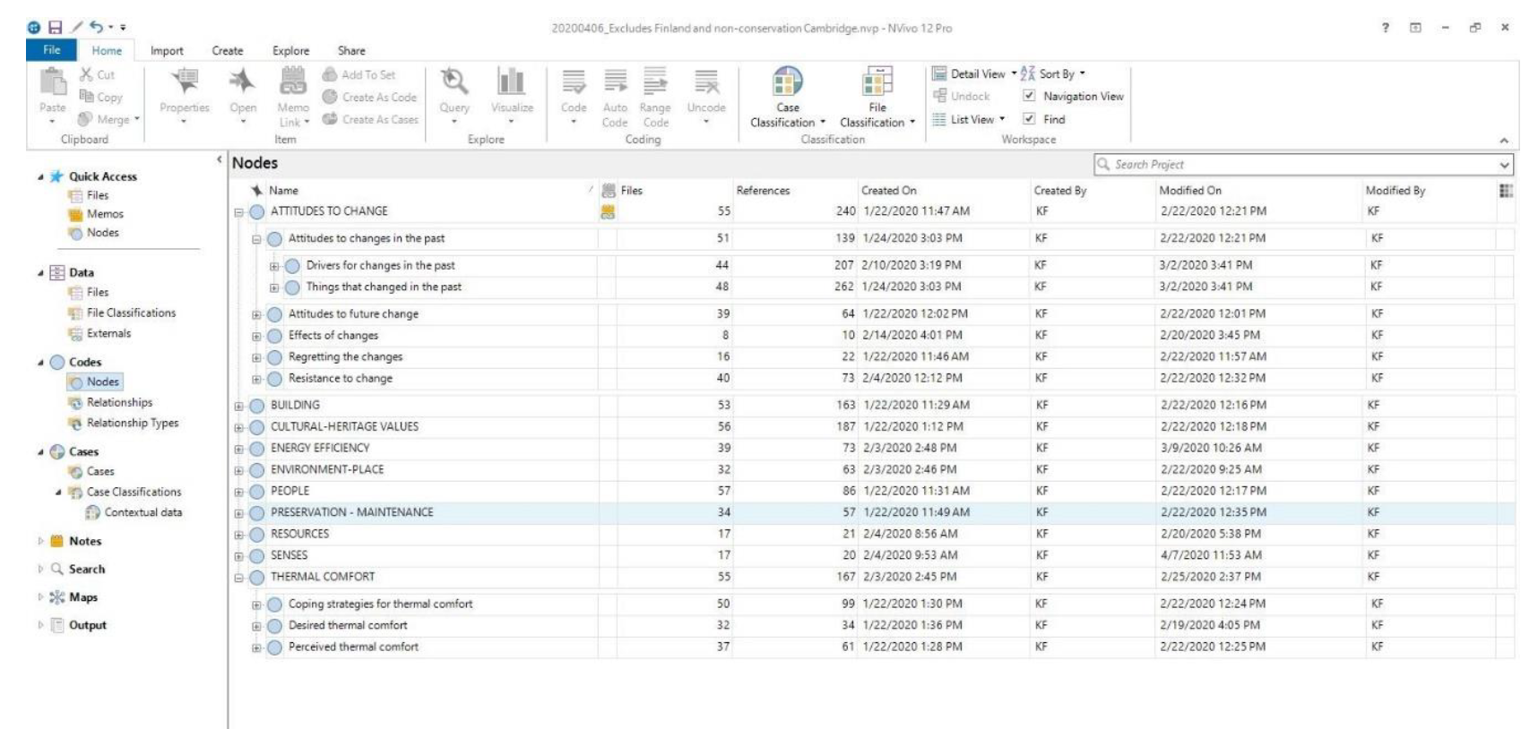Click the Undock icon
The width and height of the screenshot is (1538, 729).
[939, 96]
